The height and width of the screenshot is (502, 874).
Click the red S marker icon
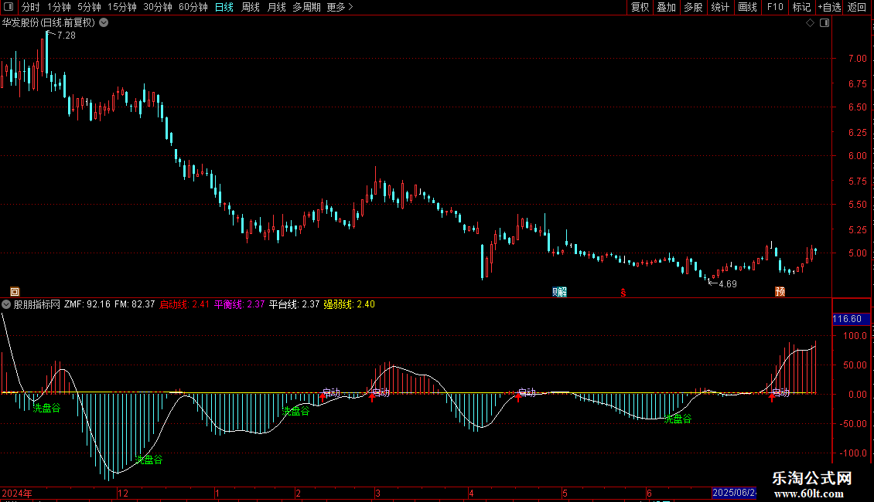[623, 291]
